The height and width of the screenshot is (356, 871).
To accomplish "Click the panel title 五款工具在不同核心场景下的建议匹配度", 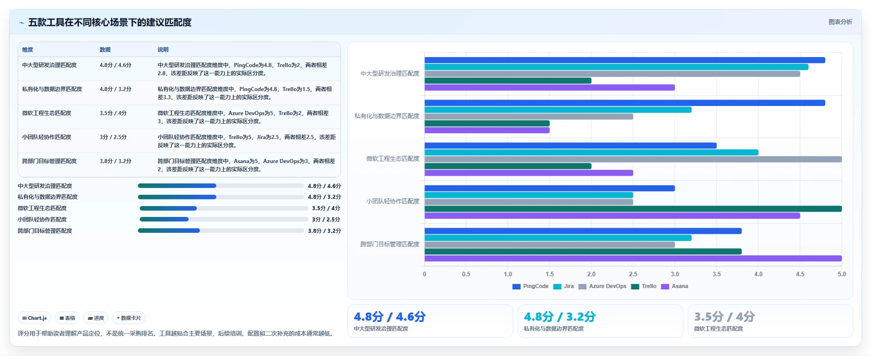I will (x=110, y=22).
